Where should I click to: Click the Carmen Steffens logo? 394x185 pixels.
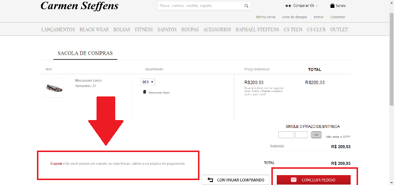(x=79, y=6)
